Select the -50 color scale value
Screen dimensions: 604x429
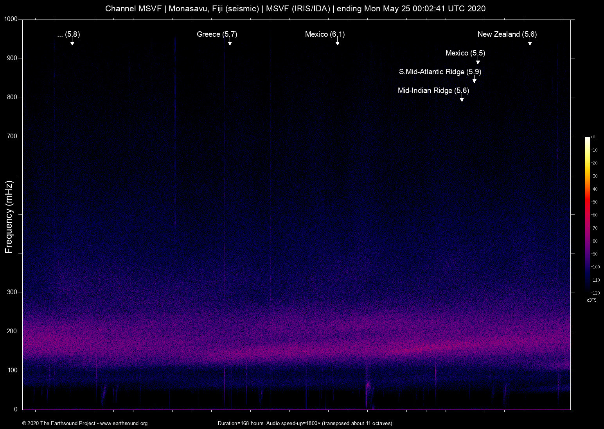[x=594, y=202]
